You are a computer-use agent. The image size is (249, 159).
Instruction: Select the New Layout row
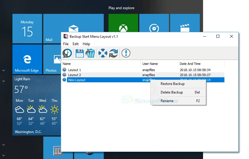[x=143, y=80]
